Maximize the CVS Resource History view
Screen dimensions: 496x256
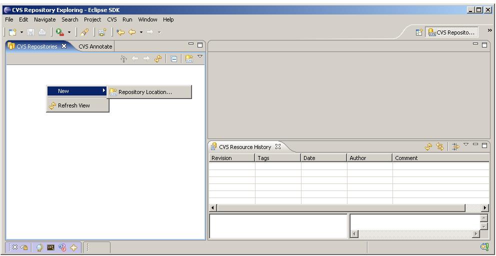pos(484,145)
